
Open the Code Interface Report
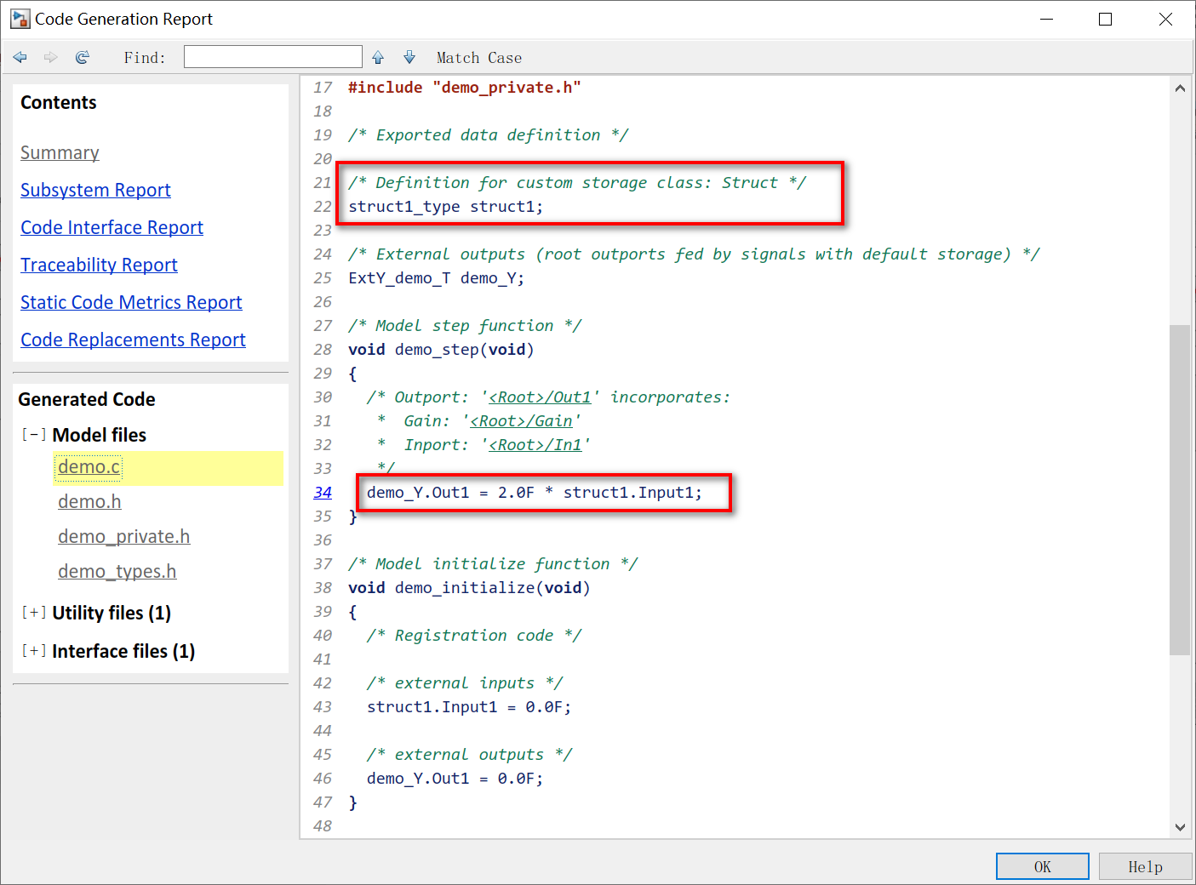(112, 227)
